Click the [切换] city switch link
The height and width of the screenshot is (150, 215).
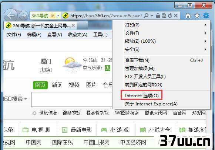(46, 70)
